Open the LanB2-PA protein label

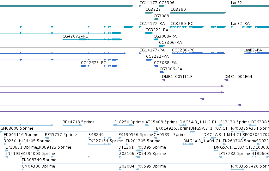[x=253, y=50]
